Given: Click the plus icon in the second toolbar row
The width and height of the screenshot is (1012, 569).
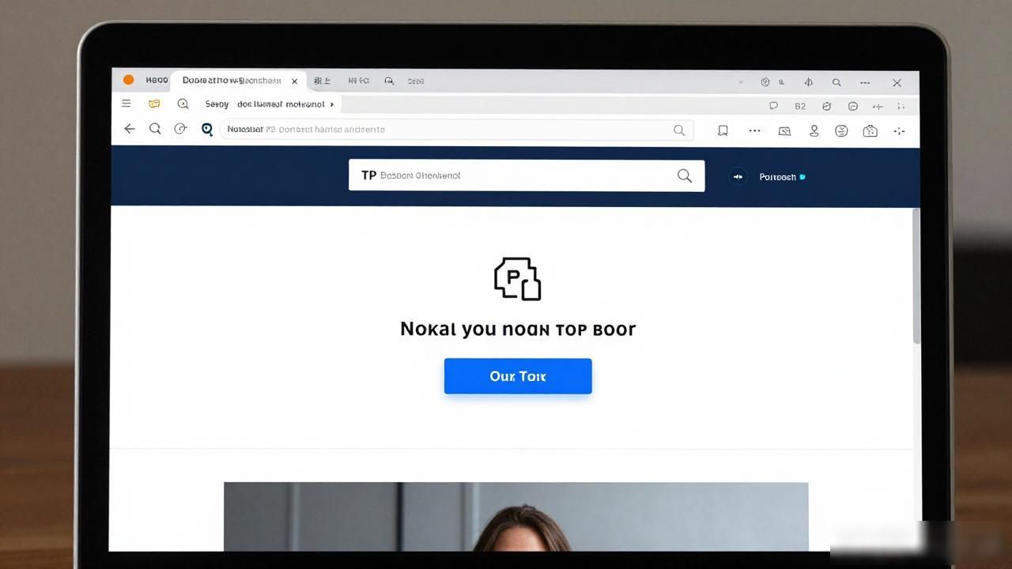Looking at the screenshot, I should point(878,106).
